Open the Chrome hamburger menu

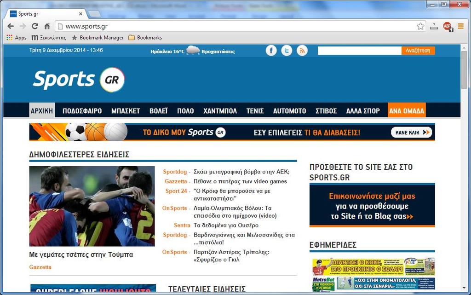point(461,26)
